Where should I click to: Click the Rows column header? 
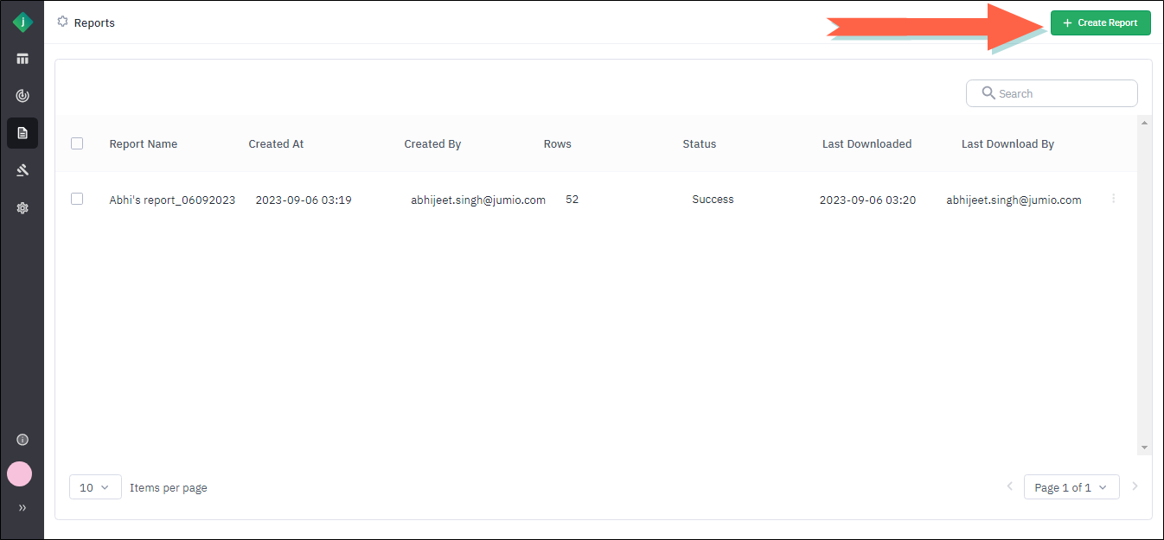[x=558, y=144]
